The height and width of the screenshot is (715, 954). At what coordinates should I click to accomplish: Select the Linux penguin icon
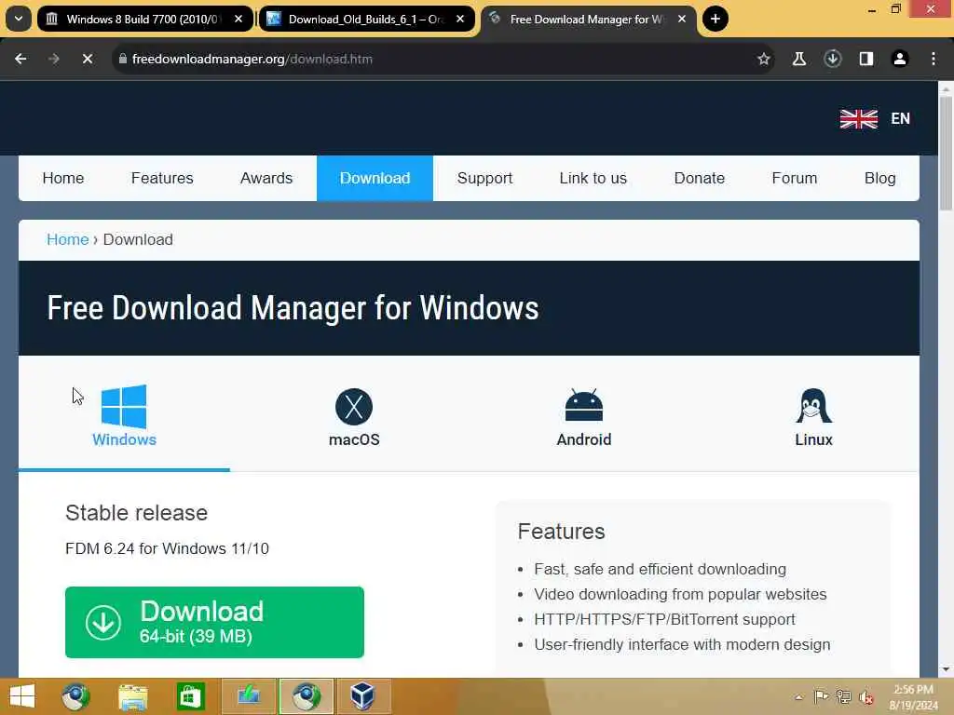tap(813, 406)
